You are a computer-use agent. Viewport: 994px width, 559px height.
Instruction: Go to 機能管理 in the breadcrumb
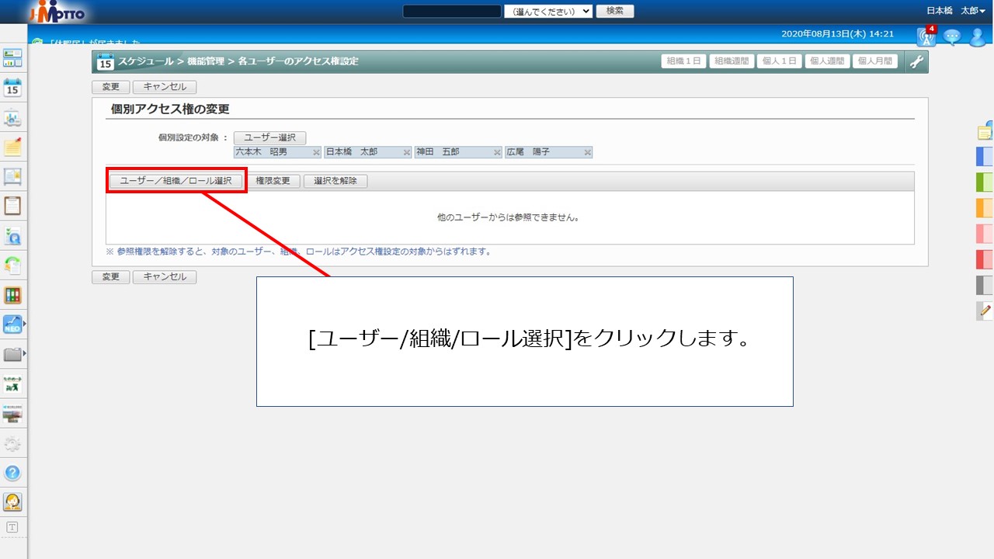tap(206, 61)
